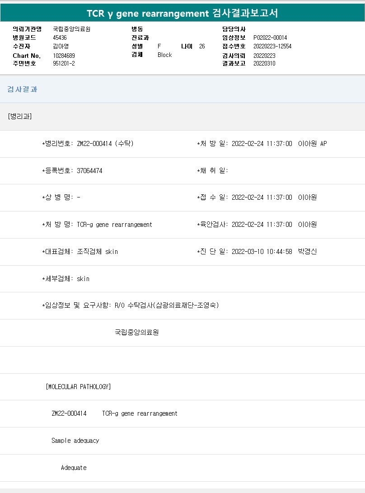Select reception number 20220223-12554
This screenshot has height=493, width=365.
(272, 46)
